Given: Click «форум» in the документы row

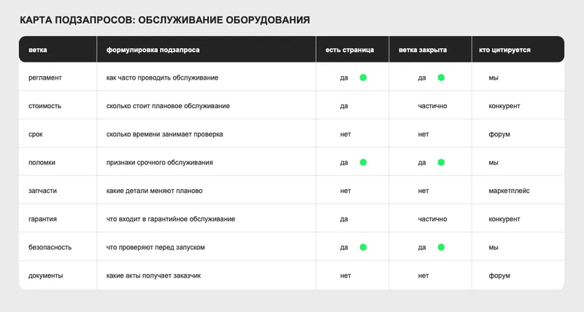Looking at the screenshot, I should (x=499, y=275).
